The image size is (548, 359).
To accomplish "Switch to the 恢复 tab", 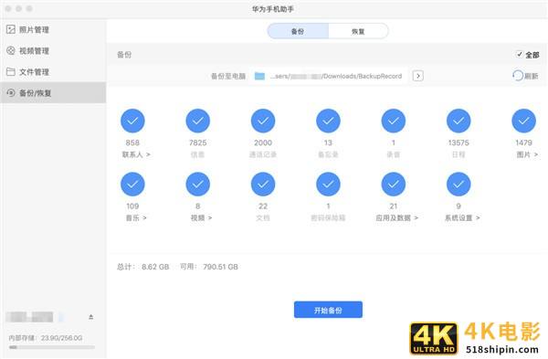I will [358, 31].
